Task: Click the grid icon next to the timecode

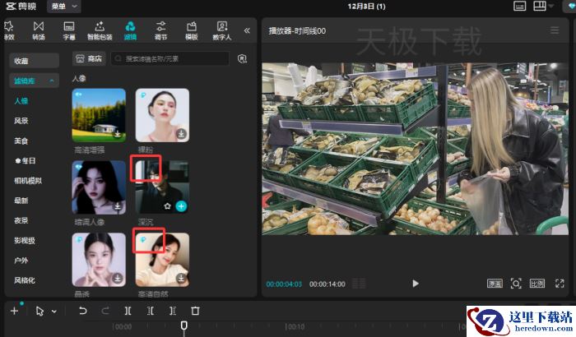Action: [359, 284]
